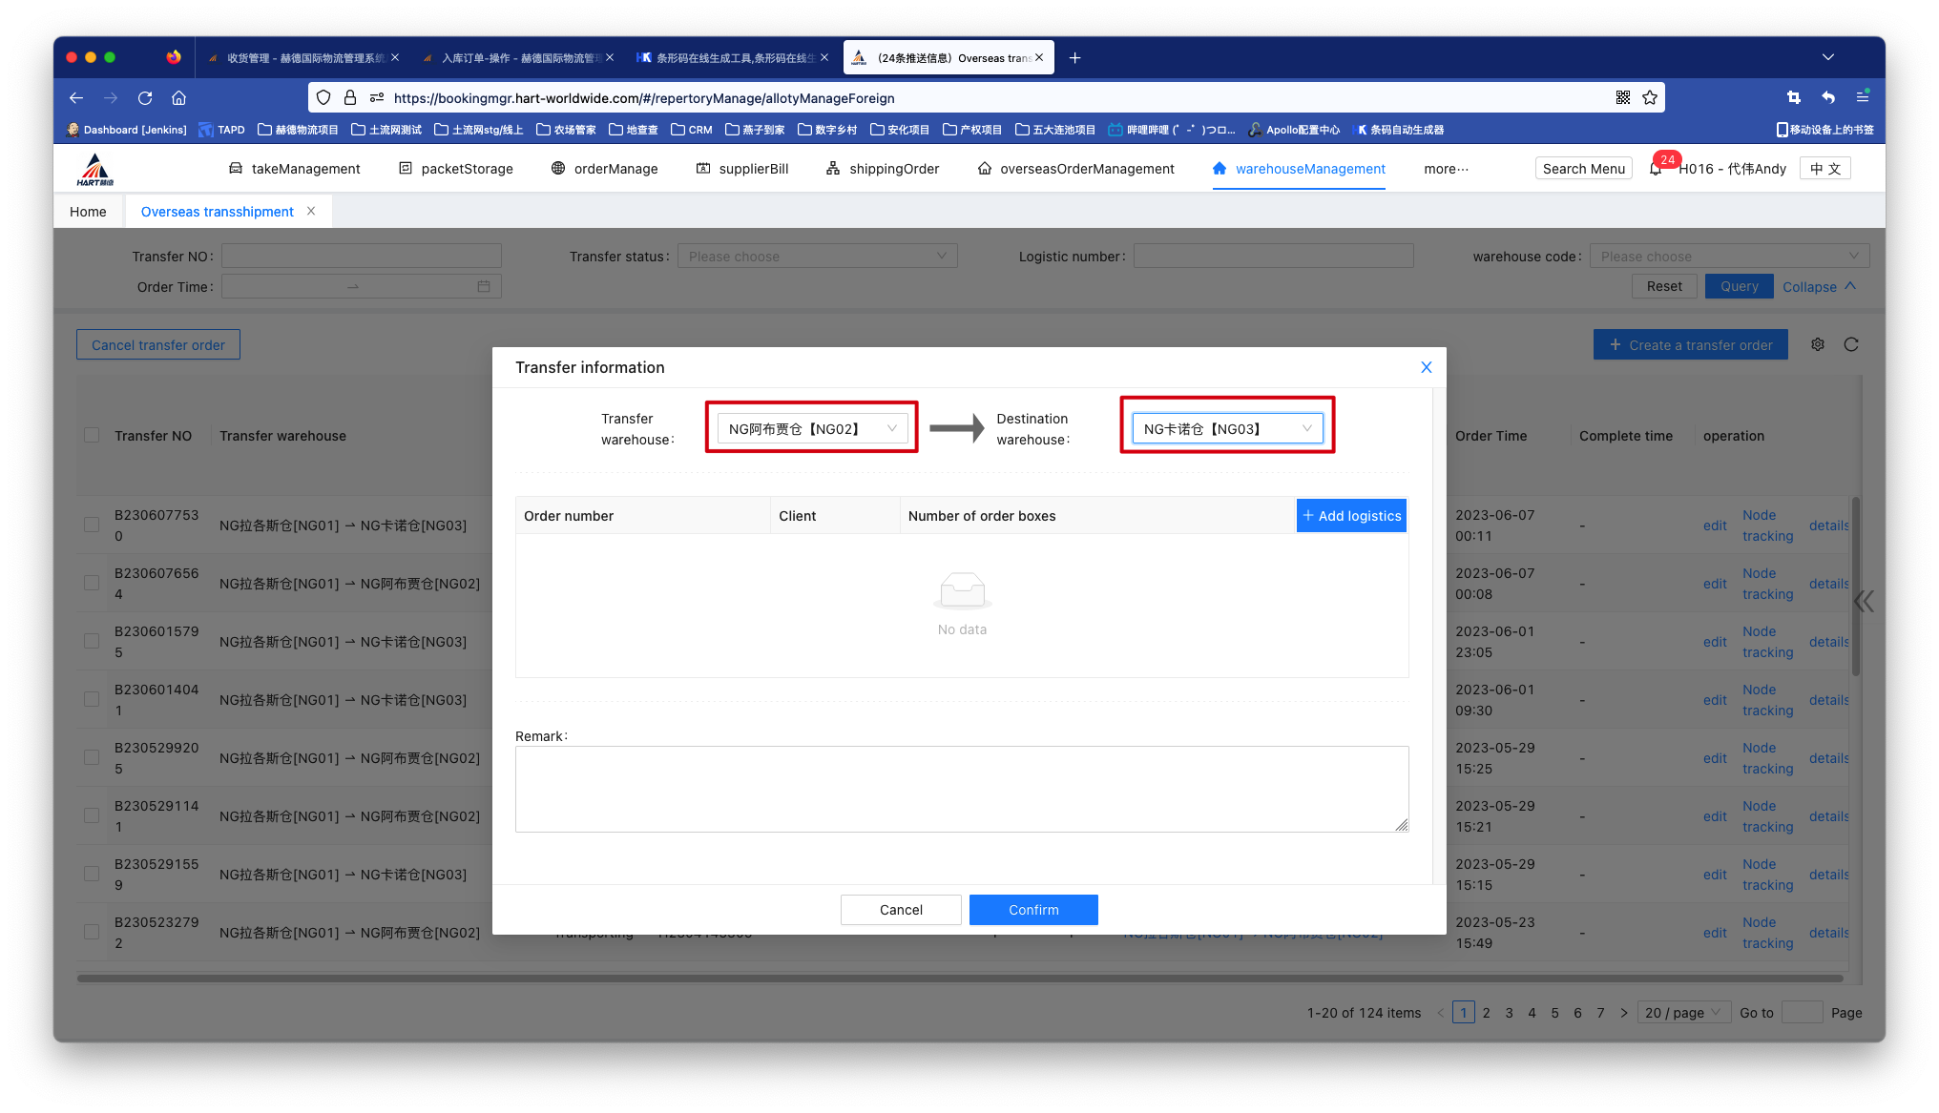Click the Confirm button
Image resolution: width=1939 pixels, height=1113 pixels.
click(x=1033, y=910)
